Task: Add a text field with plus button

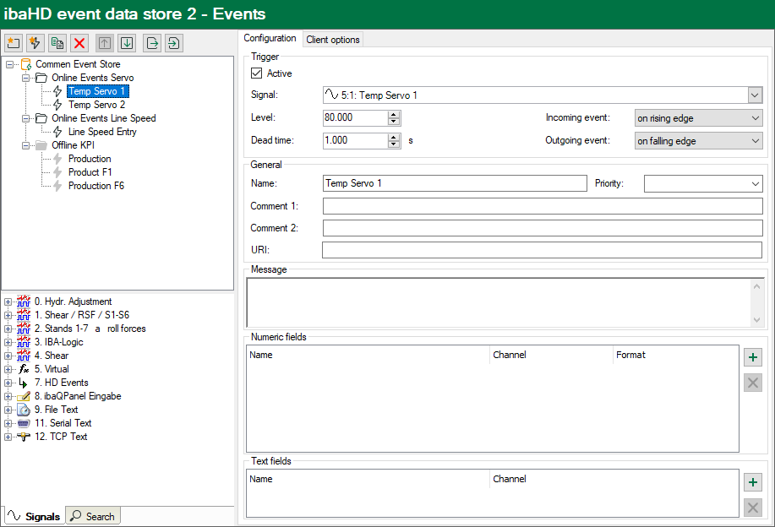Action: click(752, 482)
